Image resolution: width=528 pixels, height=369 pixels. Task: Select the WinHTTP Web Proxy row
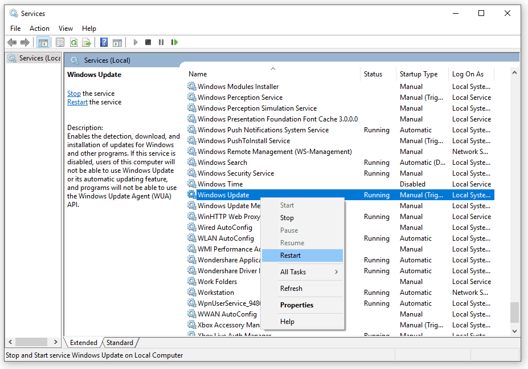(x=340, y=217)
